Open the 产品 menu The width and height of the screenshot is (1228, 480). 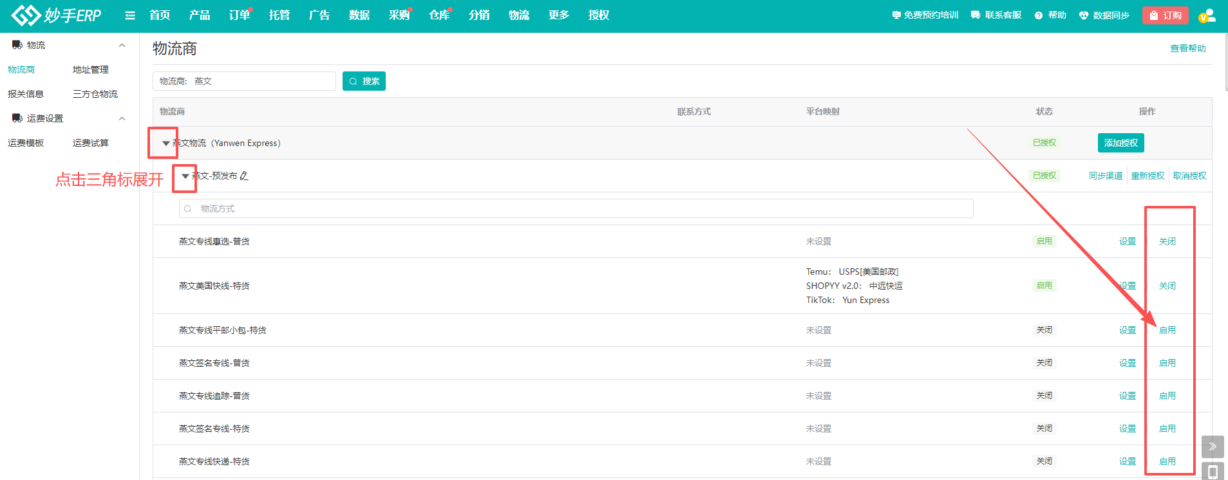pyautogui.click(x=200, y=15)
